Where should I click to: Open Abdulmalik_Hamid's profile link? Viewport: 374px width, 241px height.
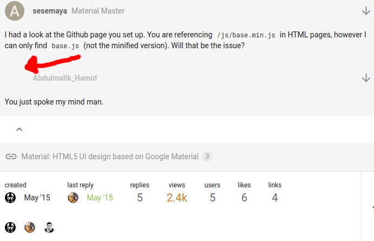[x=64, y=78]
